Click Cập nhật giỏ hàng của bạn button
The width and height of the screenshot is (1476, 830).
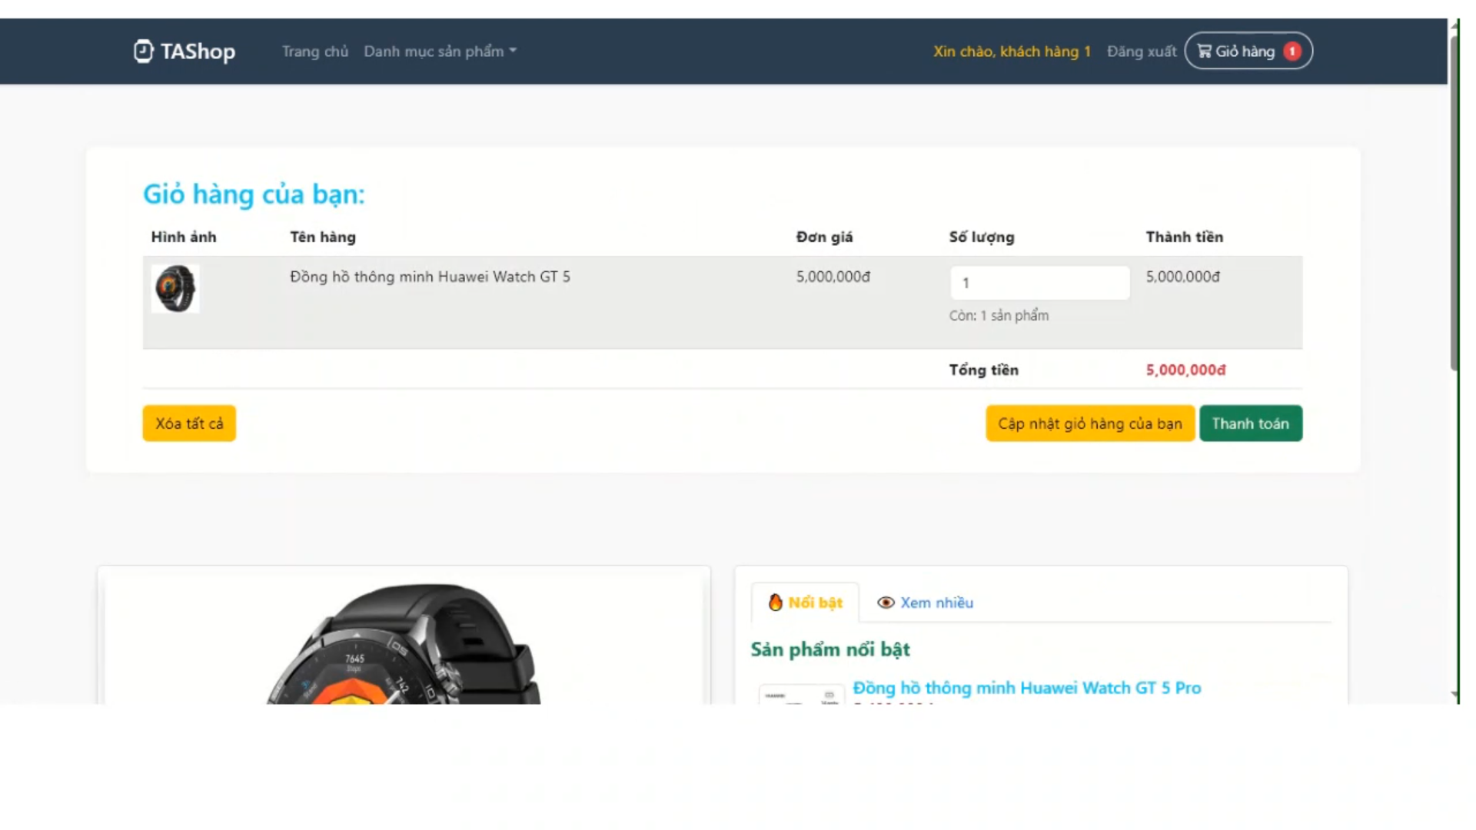click(x=1090, y=423)
